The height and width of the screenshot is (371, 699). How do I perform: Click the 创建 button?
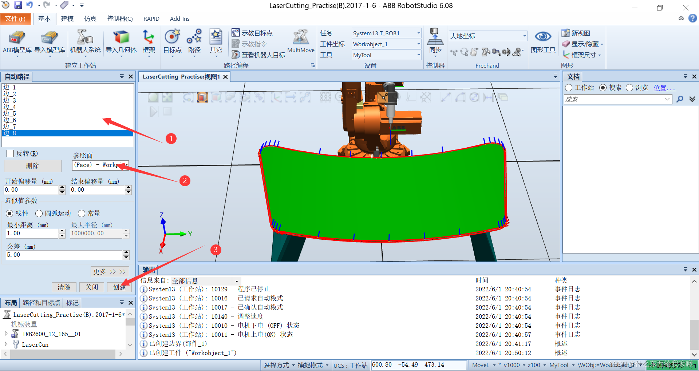[119, 287]
